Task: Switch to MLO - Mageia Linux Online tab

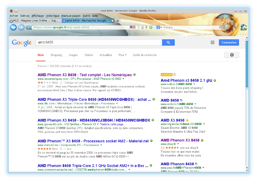Action: click(35, 21)
